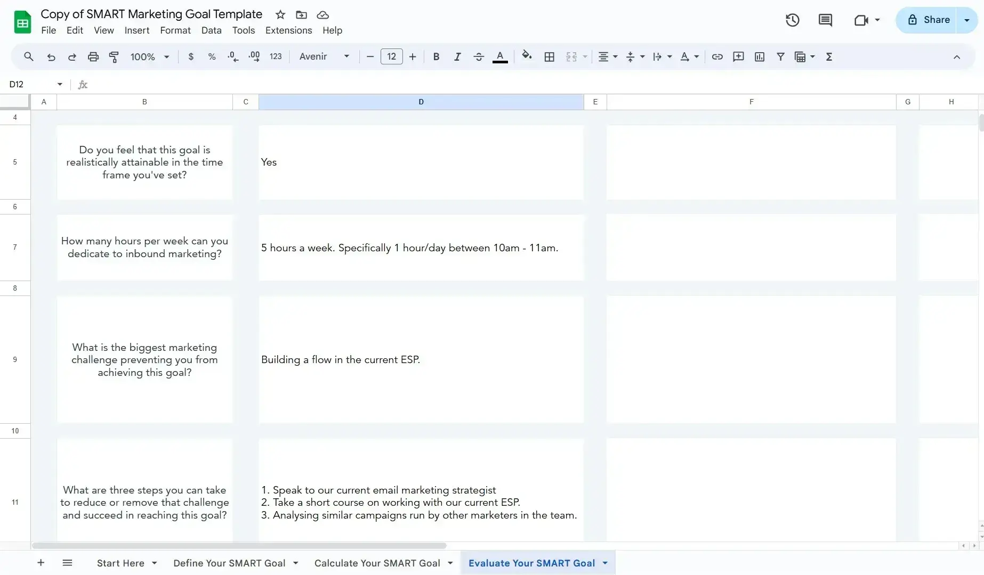The height and width of the screenshot is (575, 984).
Task: Open the Data menu
Action: click(x=211, y=30)
